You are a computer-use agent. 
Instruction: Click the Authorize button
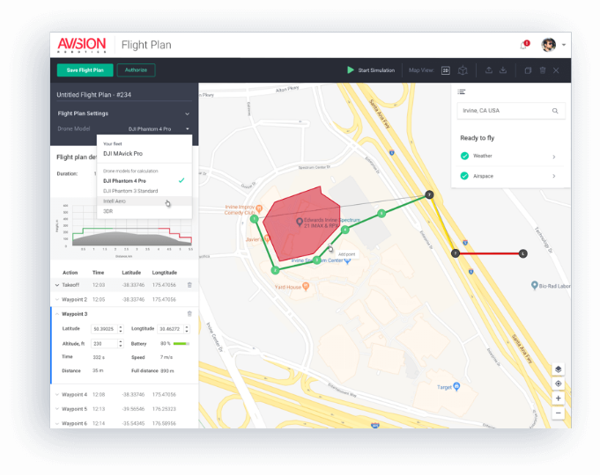tap(136, 70)
